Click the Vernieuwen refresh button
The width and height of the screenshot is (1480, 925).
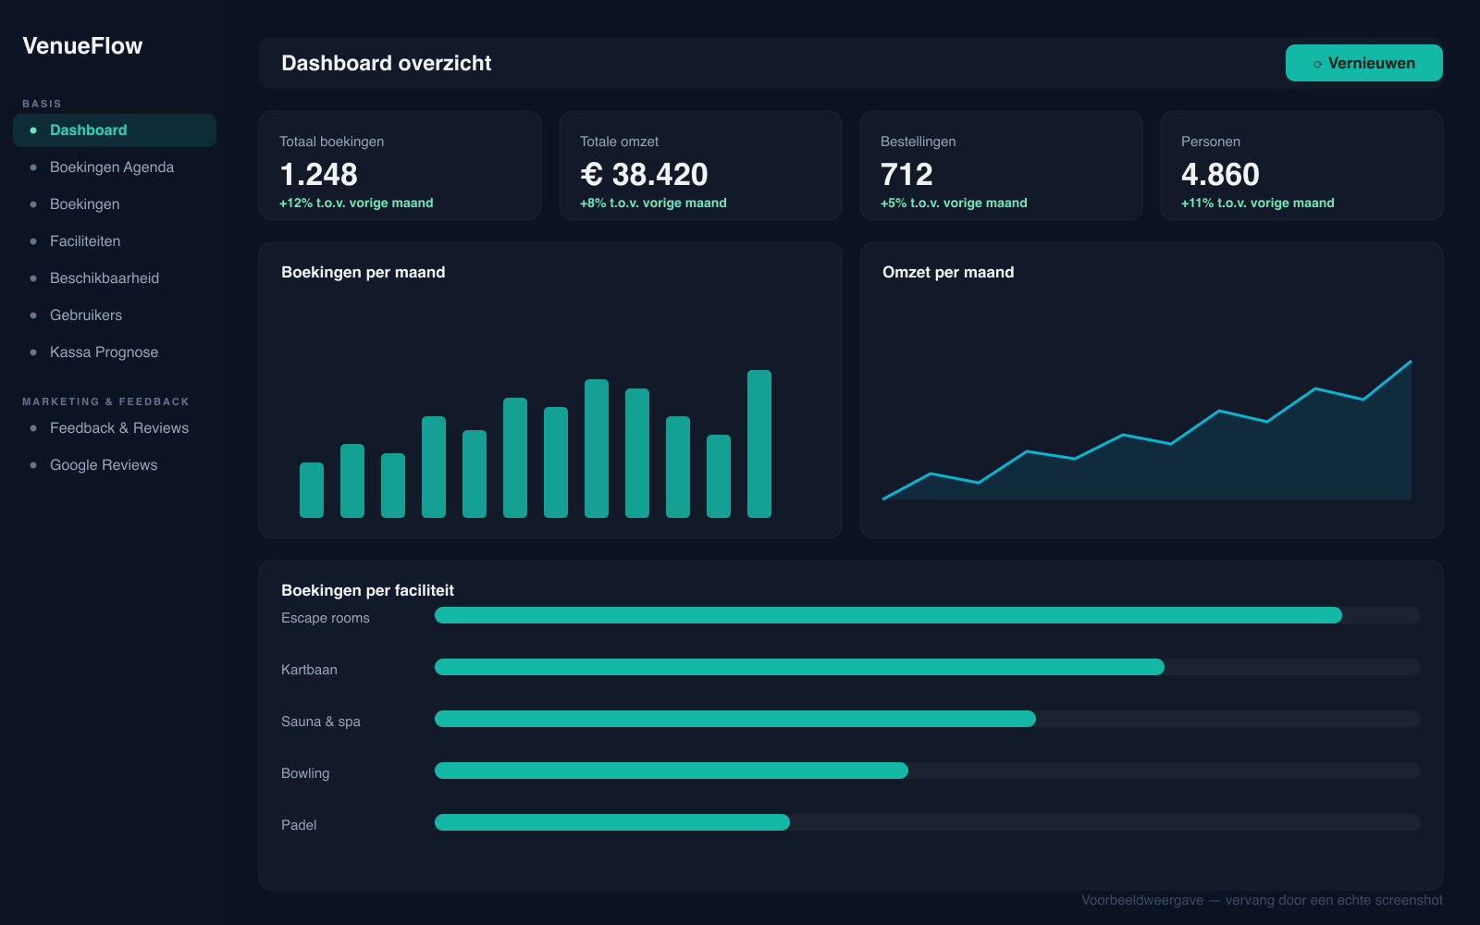coord(1363,63)
